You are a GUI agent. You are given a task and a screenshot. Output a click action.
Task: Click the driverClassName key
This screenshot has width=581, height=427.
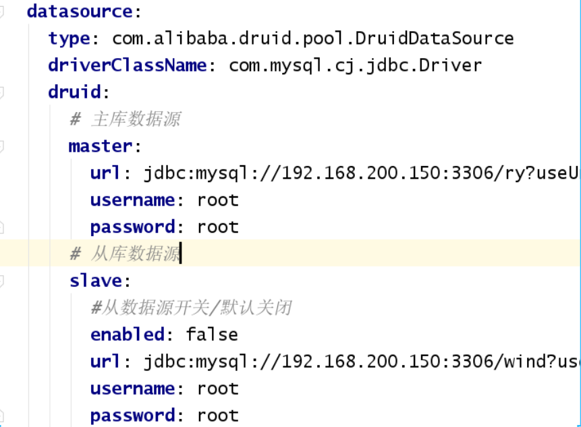pyautogui.click(x=128, y=65)
